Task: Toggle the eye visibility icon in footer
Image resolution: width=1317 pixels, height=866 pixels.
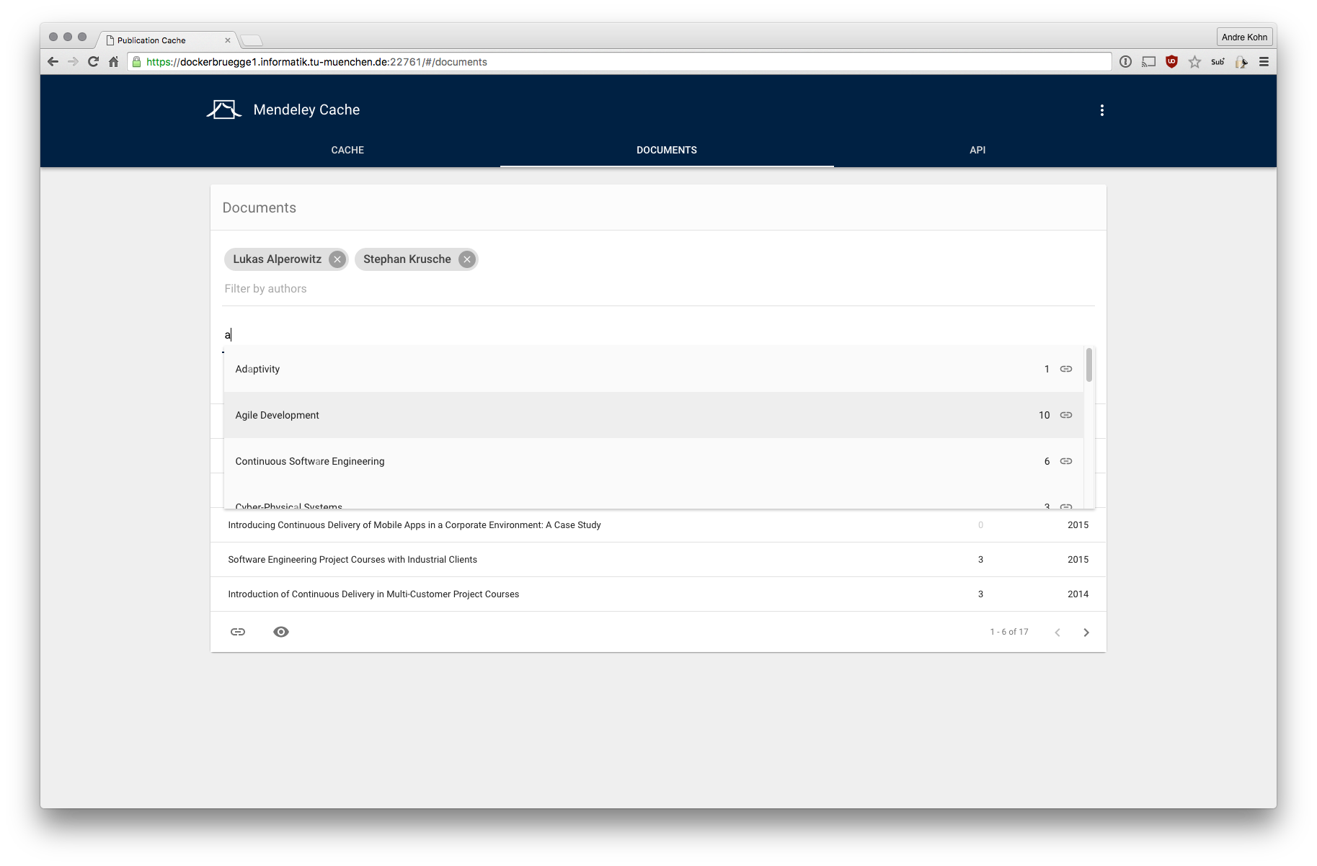Action: coord(281,632)
